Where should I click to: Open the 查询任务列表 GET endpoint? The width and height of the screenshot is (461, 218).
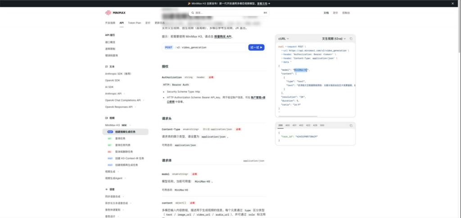click(123, 145)
